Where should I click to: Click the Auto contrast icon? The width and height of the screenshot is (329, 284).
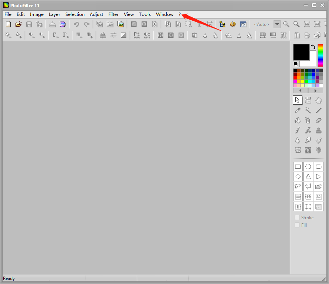click(147, 35)
